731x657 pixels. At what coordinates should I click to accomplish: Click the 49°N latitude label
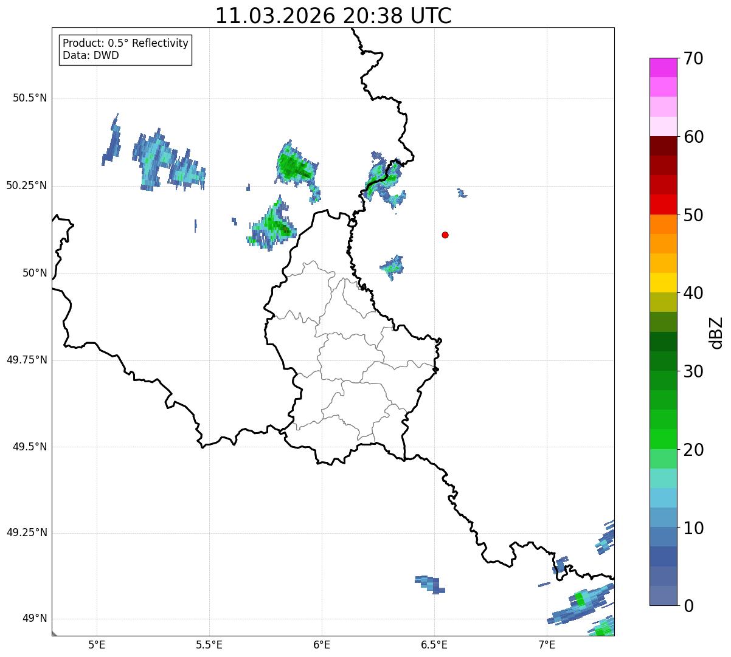[x=35, y=619]
